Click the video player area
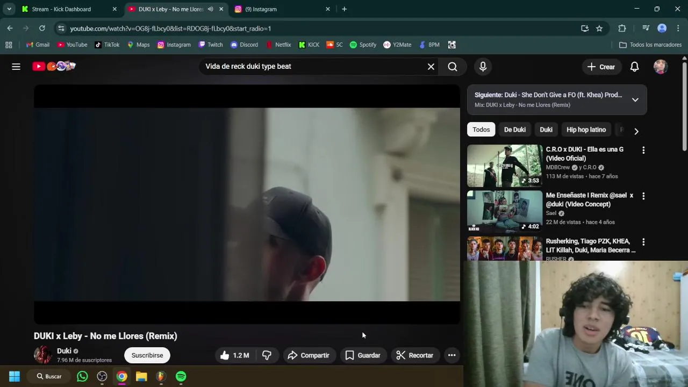 (247, 204)
